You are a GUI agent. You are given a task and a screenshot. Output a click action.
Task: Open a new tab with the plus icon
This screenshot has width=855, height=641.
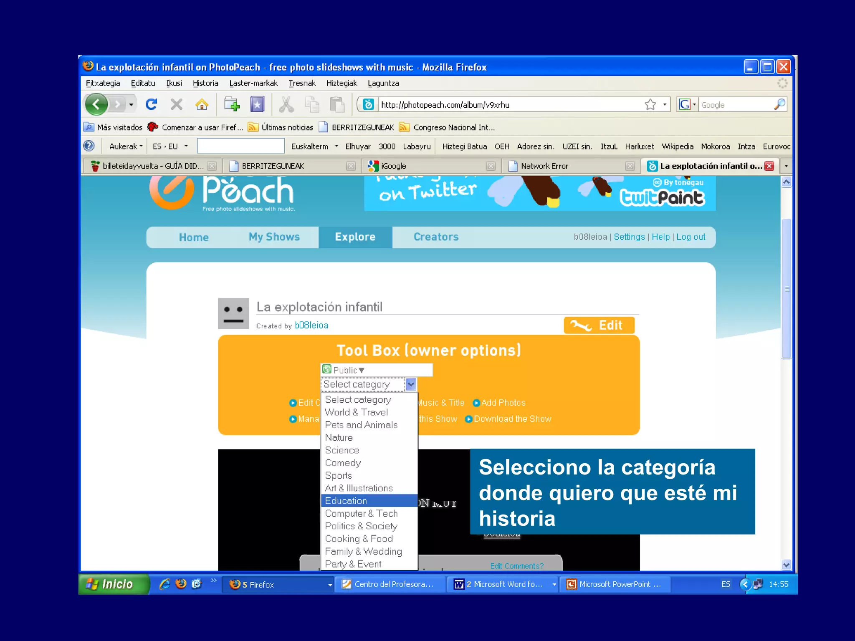[232, 104]
